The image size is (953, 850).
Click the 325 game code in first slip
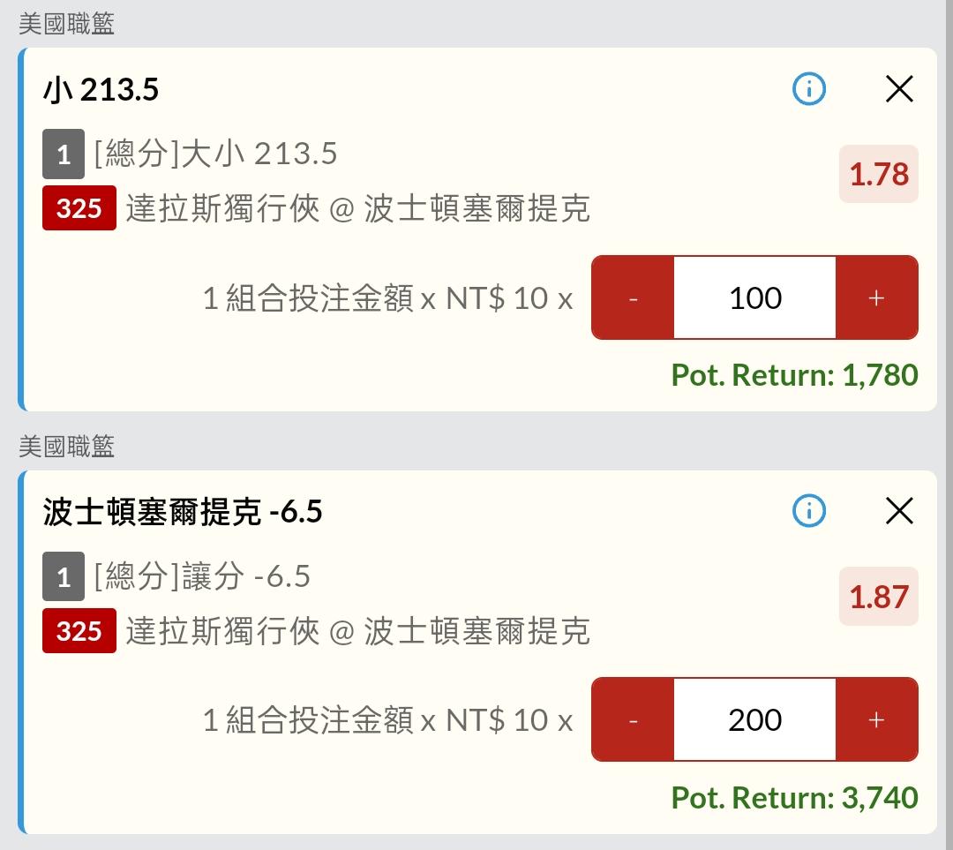[x=79, y=208]
